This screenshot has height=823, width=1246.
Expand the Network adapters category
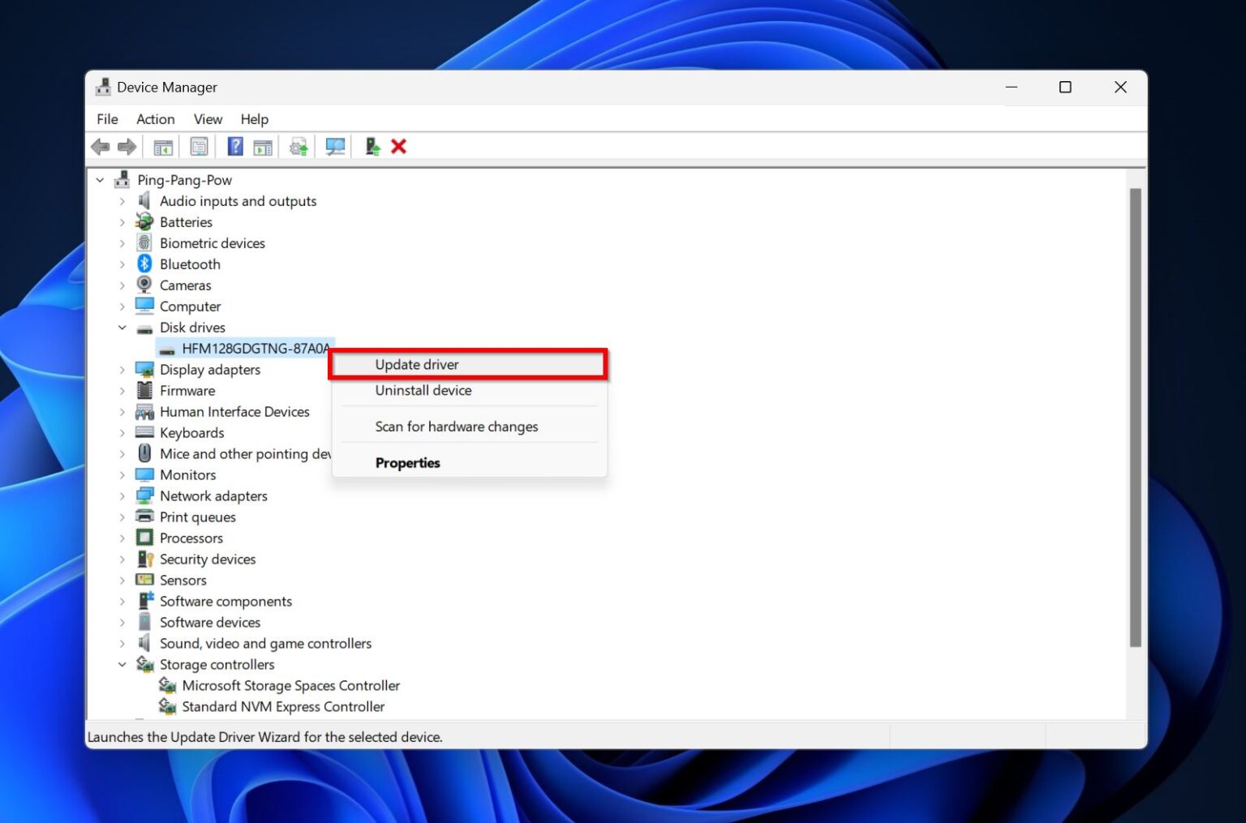[x=121, y=495]
